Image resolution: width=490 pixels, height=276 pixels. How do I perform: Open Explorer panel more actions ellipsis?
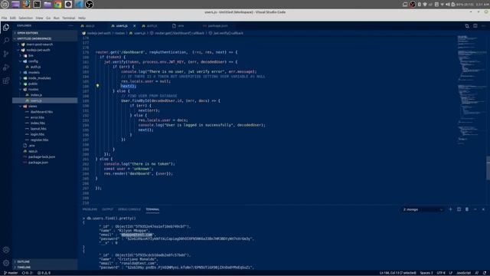pyautogui.click(x=71, y=25)
